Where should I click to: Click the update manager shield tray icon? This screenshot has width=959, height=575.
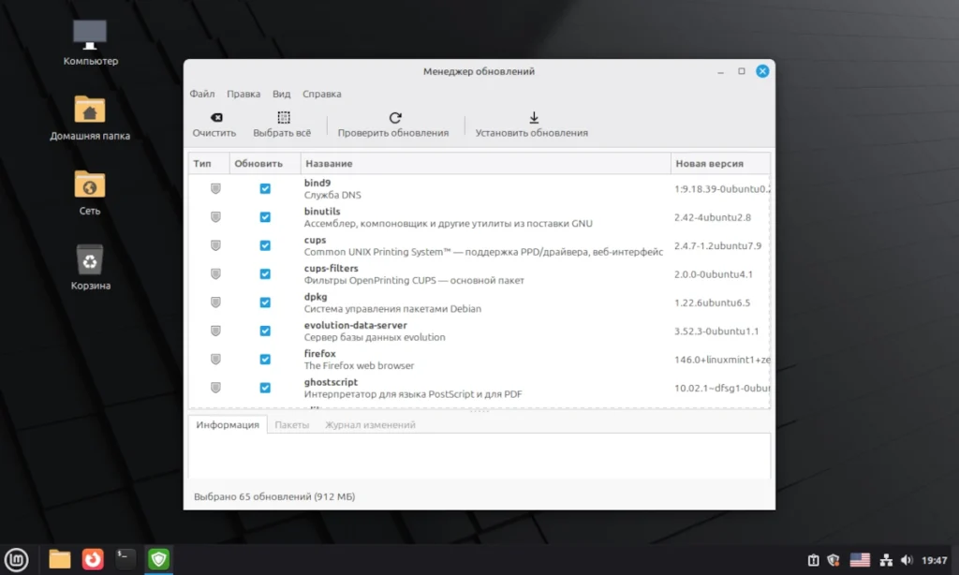point(833,560)
